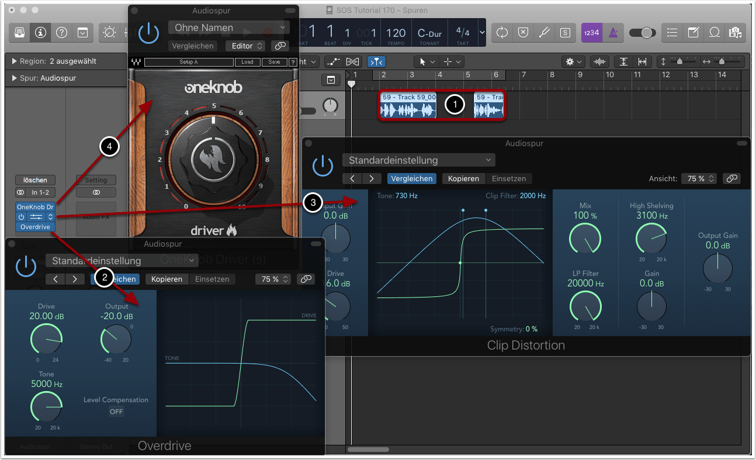Click the horizontal zoom slider in tracks area

click(x=721, y=61)
